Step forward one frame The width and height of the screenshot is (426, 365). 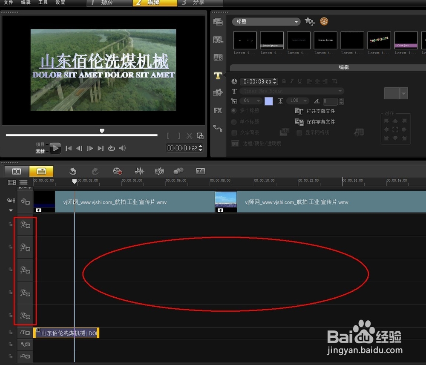click(90, 148)
